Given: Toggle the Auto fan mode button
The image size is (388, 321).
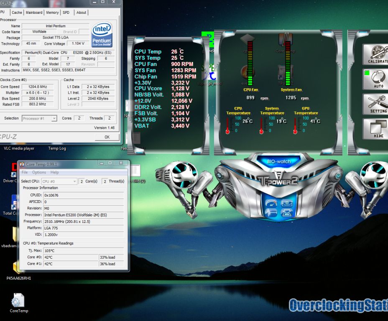Looking at the screenshot, I should point(376,79).
